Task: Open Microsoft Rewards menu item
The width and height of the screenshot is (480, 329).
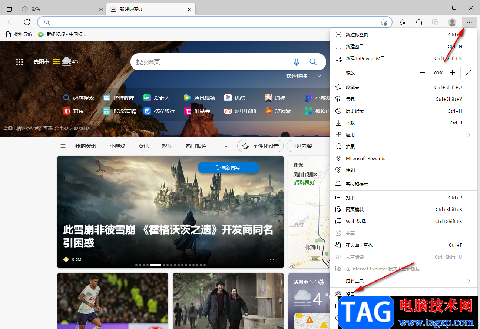Action: tap(403, 158)
